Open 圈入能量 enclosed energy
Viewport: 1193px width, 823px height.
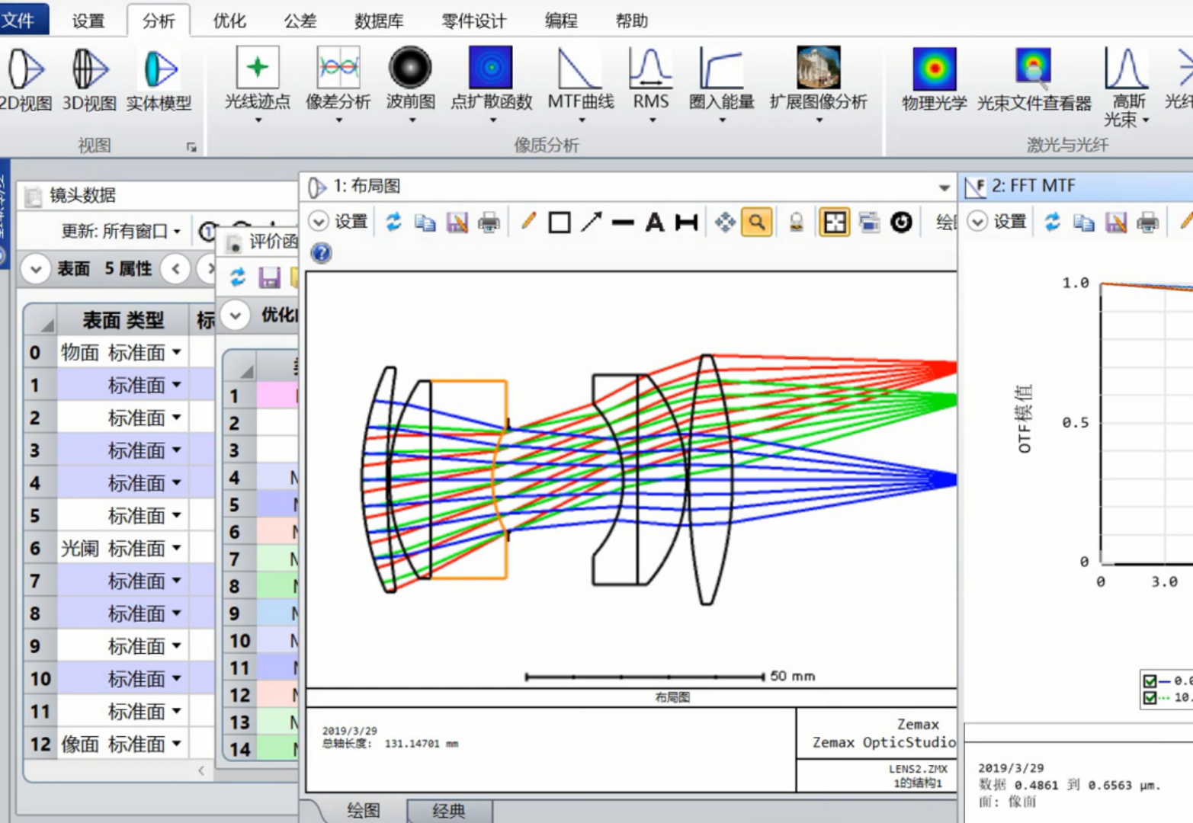tap(721, 84)
